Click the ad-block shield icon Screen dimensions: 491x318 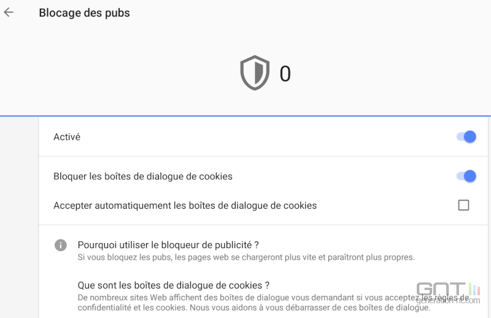tap(255, 73)
